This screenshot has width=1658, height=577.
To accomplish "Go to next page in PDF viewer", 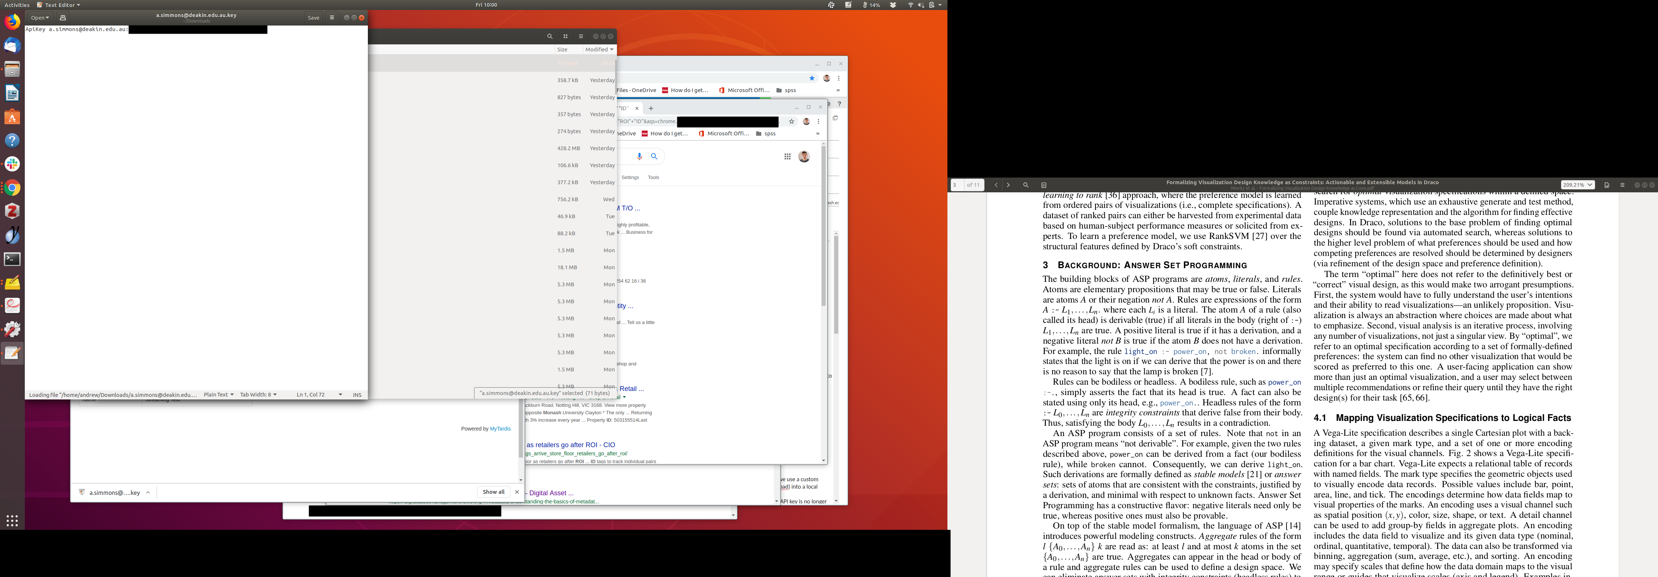I will click(x=1008, y=185).
